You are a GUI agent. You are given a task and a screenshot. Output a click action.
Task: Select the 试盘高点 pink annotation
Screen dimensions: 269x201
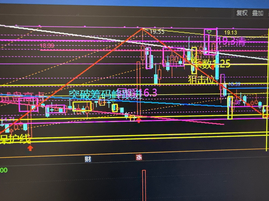click(x=22, y=97)
